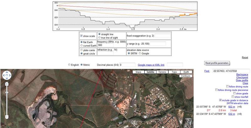Click the red 2.8 km distance value
Image resolution: width=251 pixels, height=128 pixels.
222,110
